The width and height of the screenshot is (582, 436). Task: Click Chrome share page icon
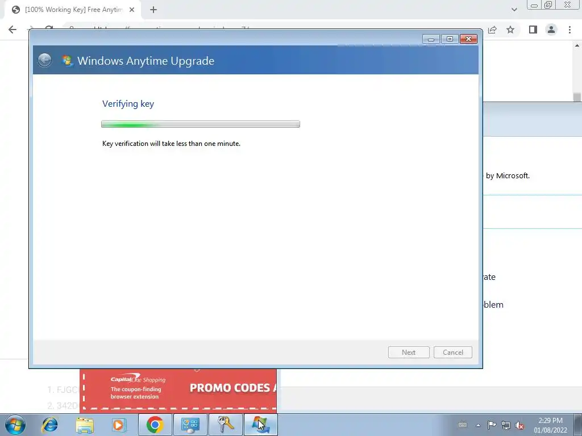493,30
